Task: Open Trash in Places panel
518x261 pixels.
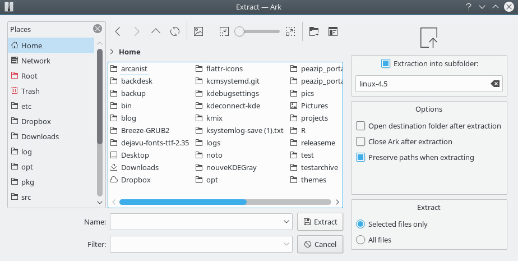Action: click(x=30, y=91)
